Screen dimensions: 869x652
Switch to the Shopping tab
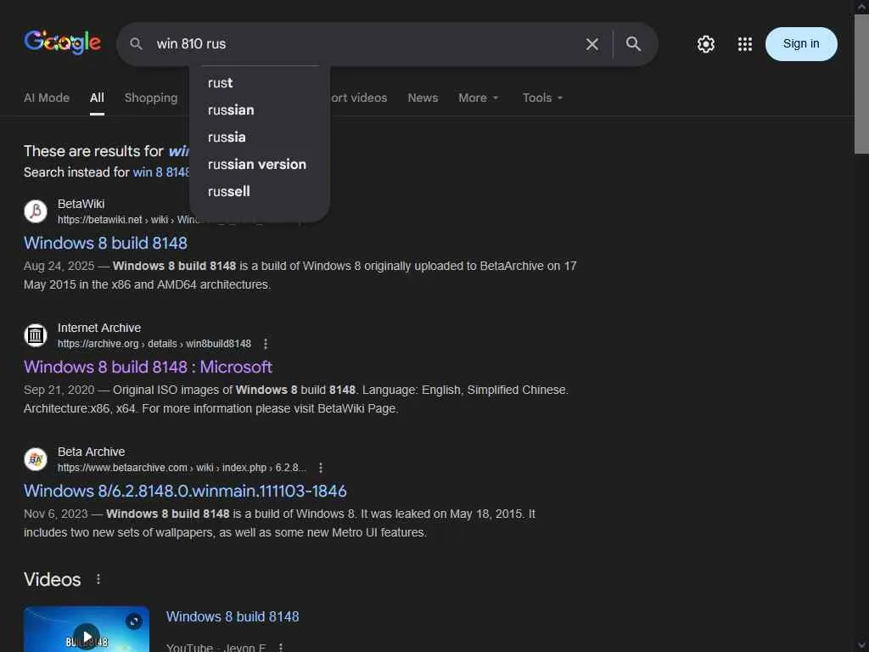pos(151,98)
